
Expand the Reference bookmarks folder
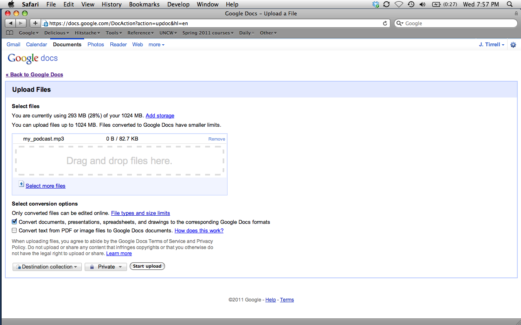(141, 33)
